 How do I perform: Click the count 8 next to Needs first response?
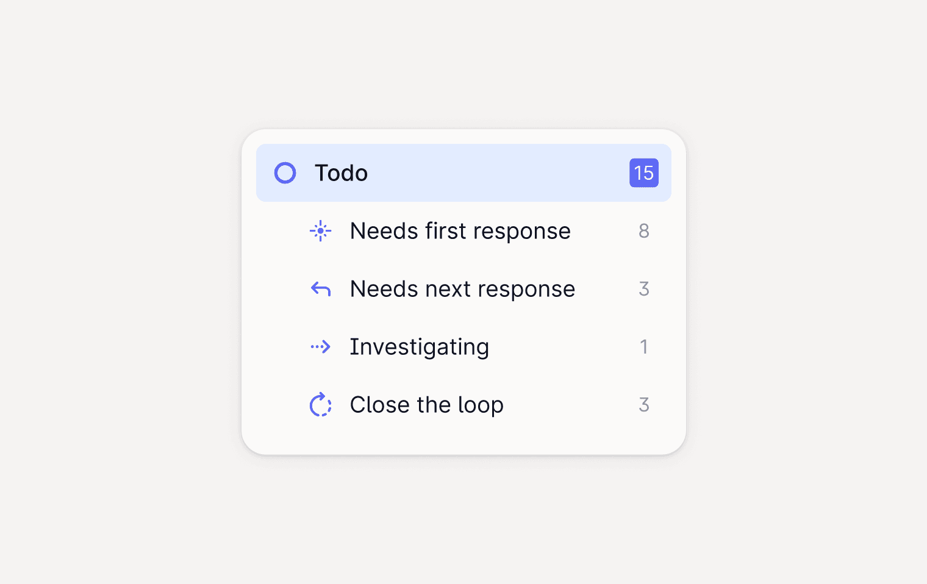[643, 231]
